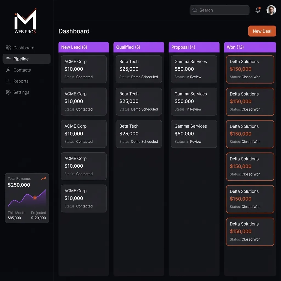Click the Reports bar chart icon

pos(8,81)
